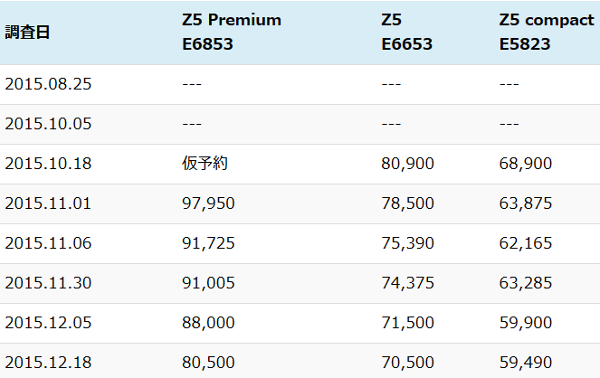
Task: Click the 88,000 Z5 Premium price
Action: (x=208, y=323)
